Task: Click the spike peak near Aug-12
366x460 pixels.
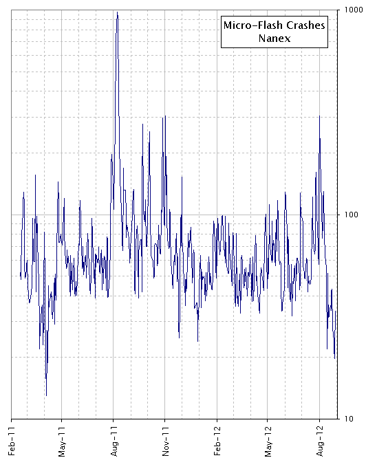Action: [x=319, y=116]
